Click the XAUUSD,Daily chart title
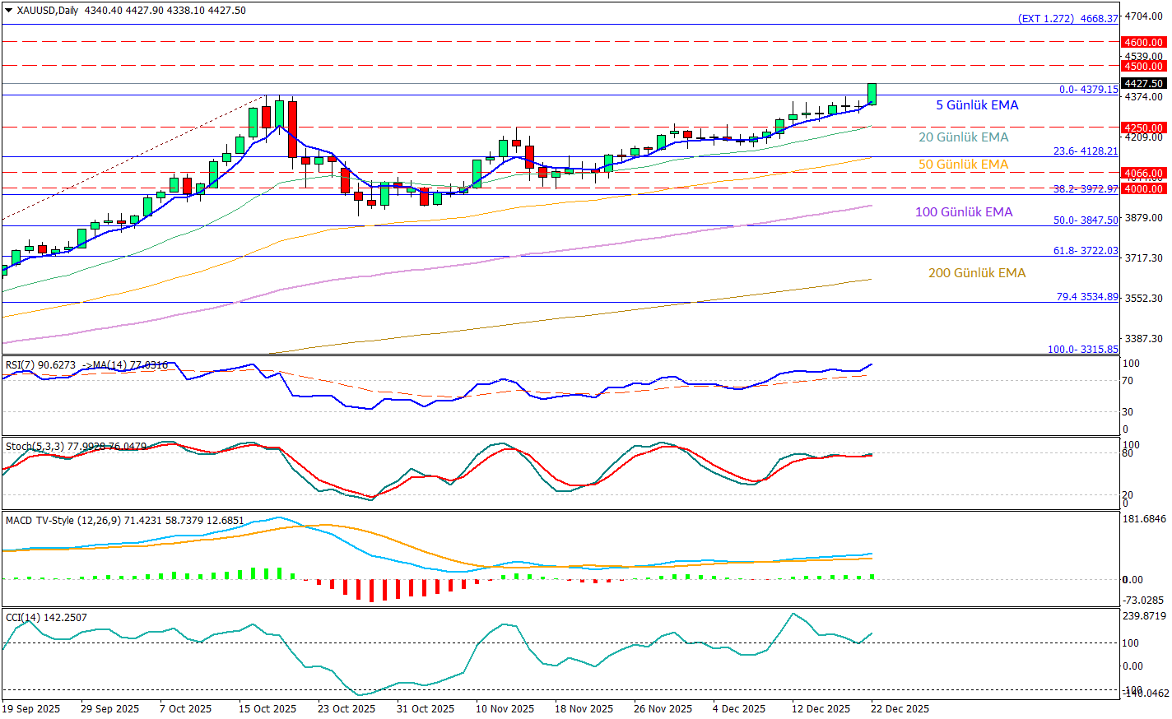Screen dimensions: 1172x719 point(48,11)
